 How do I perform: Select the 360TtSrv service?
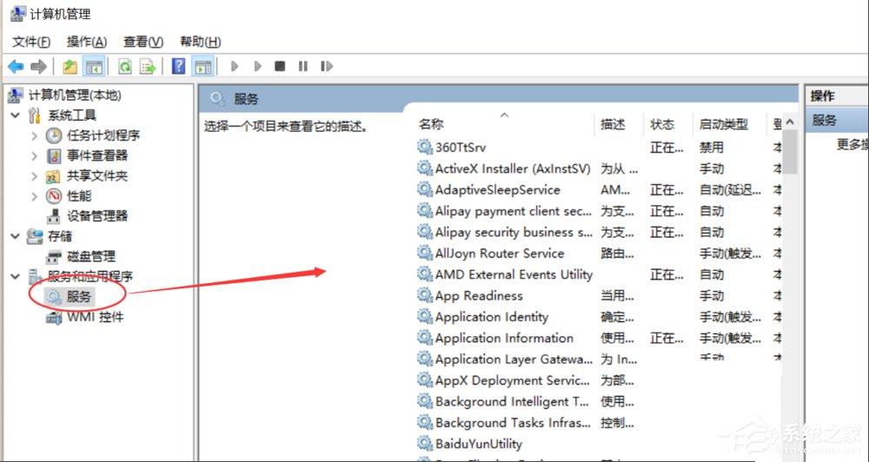tap(461, 148)
